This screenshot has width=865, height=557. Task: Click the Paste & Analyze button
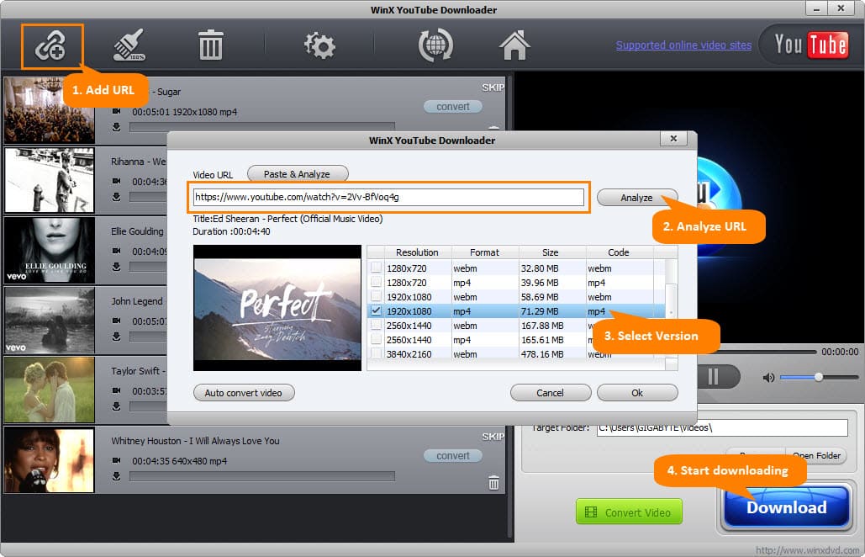coord(298,174)
